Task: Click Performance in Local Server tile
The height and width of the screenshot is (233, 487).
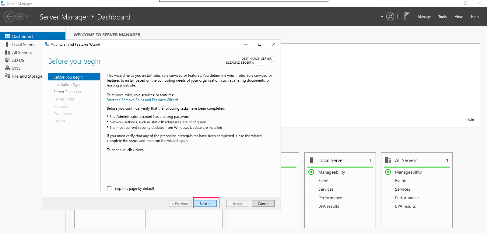Action: point(330,198)
